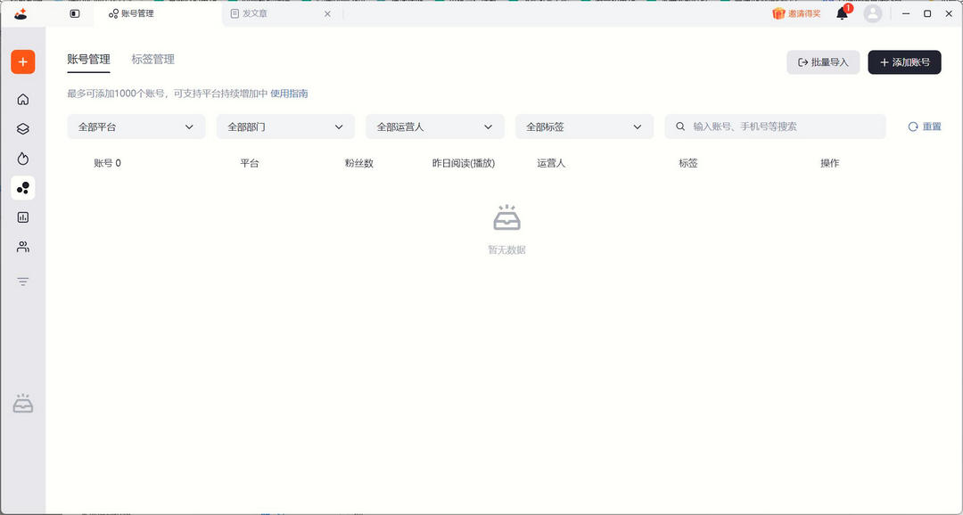Click the empty-box icon at sidebar bottom
This screenshot has width=963, height=515.
pyautogui.click(x=21, y=403)
